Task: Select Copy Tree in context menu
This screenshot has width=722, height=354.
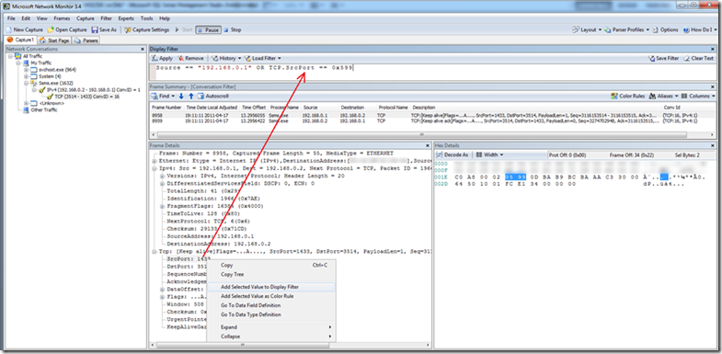Action: pos(271,274)
